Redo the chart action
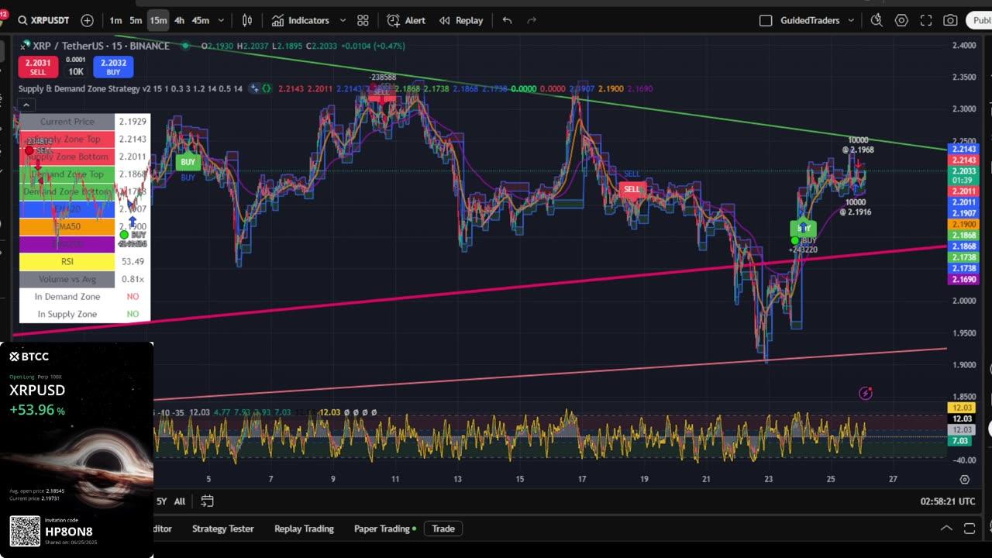Viewport: 992px width, 558px height. click(x=532, y=20)
